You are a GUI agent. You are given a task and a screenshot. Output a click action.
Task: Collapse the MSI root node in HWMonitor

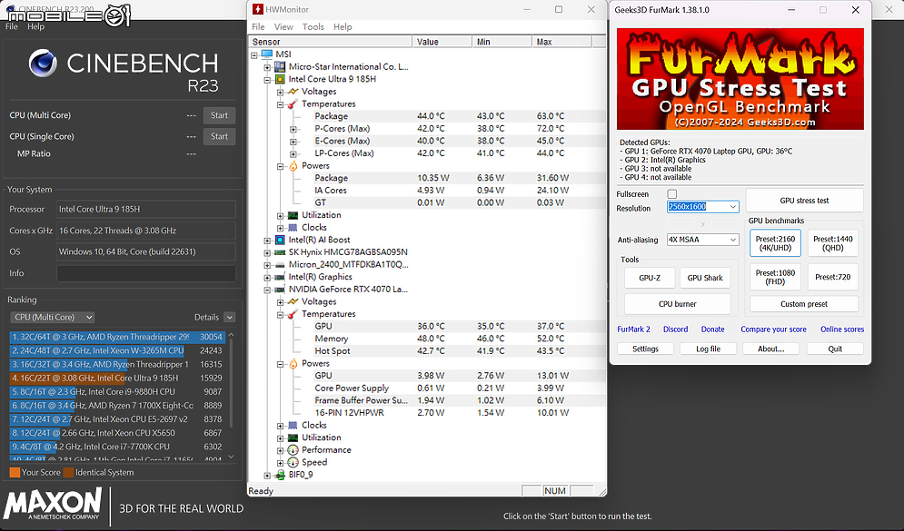(254, 55)
